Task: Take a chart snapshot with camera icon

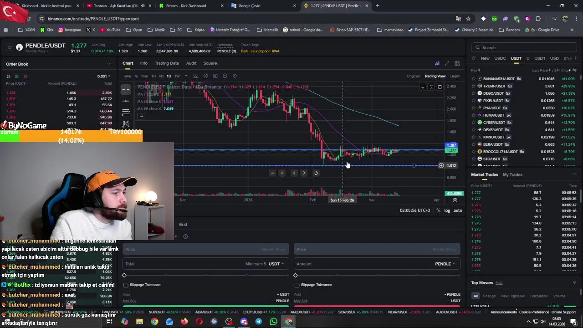Action: [215, 76]
